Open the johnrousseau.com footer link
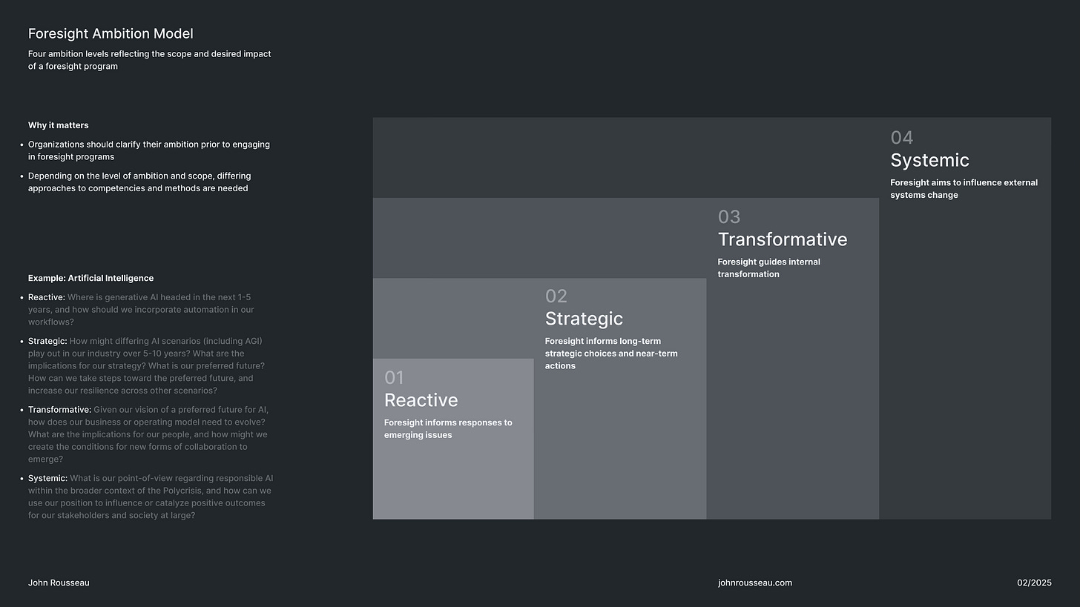 [x=755, y=583]
